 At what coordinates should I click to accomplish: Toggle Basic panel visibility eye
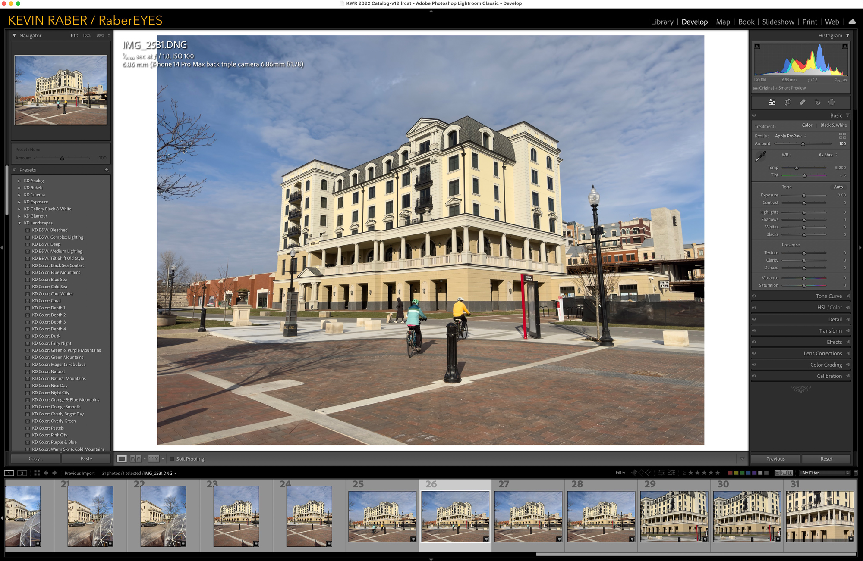pos(754,115)
